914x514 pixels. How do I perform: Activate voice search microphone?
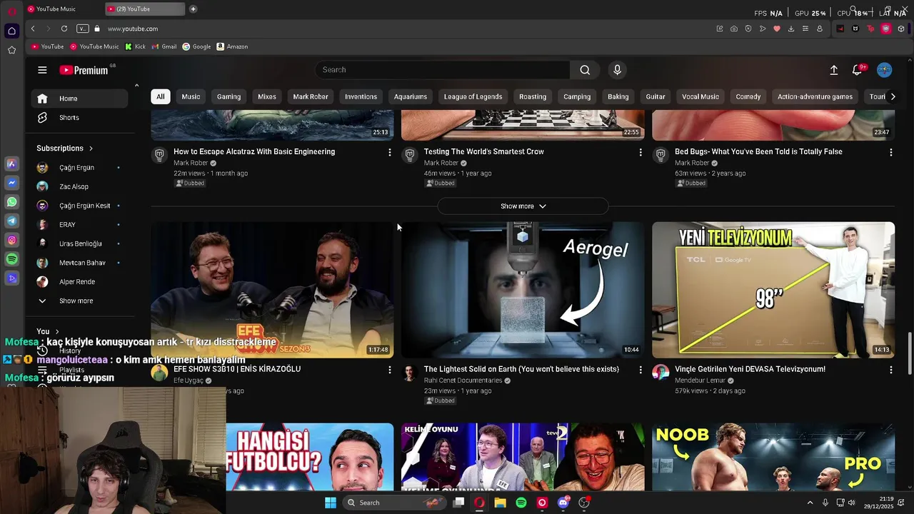click(x=618, y=70)
